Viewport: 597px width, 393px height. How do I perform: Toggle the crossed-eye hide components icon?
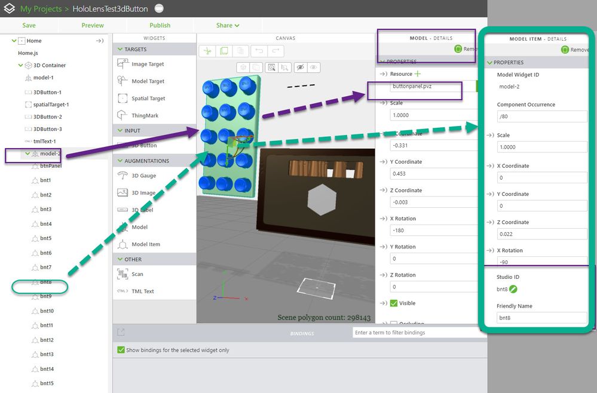[x=301, y=67]
